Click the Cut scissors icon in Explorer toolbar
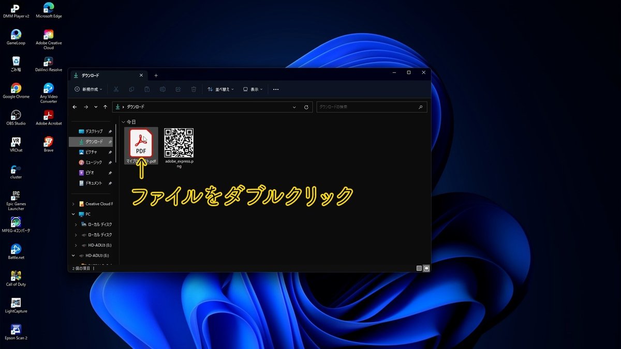621x349 pixels. point(116,89)
